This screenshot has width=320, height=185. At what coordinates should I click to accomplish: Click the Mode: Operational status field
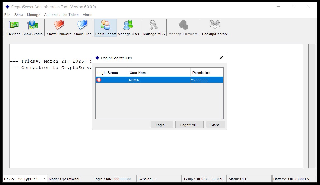[70, 179]
